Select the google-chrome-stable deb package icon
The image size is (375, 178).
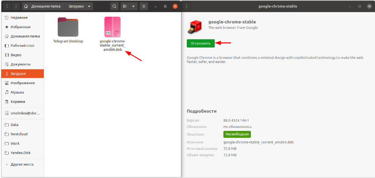(113, 27)
